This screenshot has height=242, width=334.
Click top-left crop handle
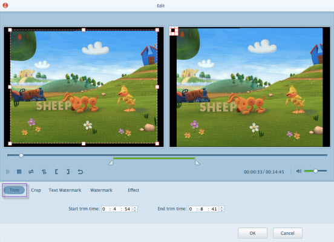pos(10,30)
